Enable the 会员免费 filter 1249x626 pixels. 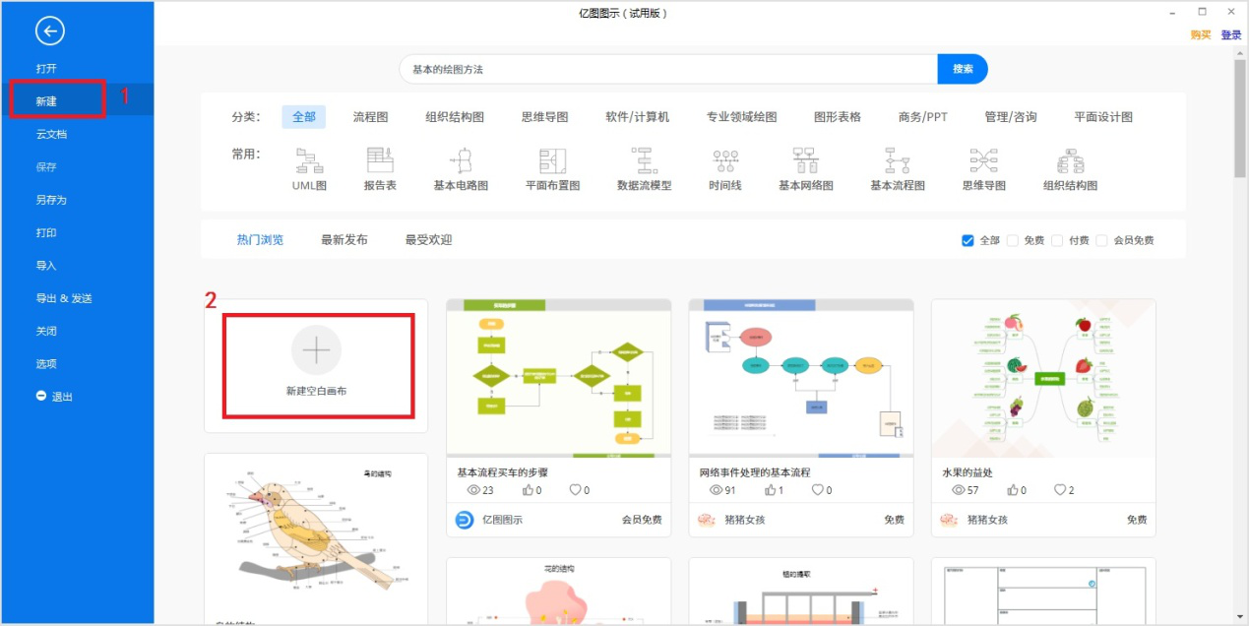pyautogui.click(x=1102, y=239)
